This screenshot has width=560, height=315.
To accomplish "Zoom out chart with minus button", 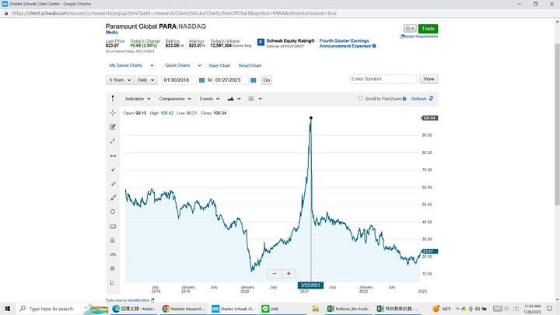I will click(275, 274).
